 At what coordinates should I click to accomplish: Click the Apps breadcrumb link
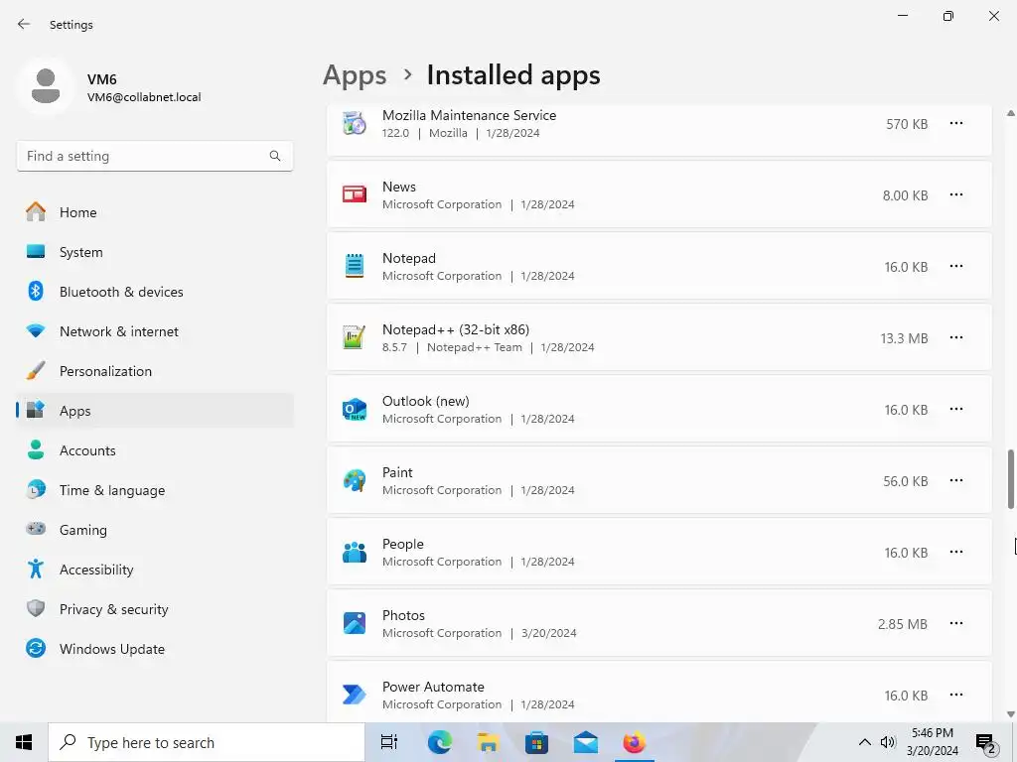pos(355,75)
